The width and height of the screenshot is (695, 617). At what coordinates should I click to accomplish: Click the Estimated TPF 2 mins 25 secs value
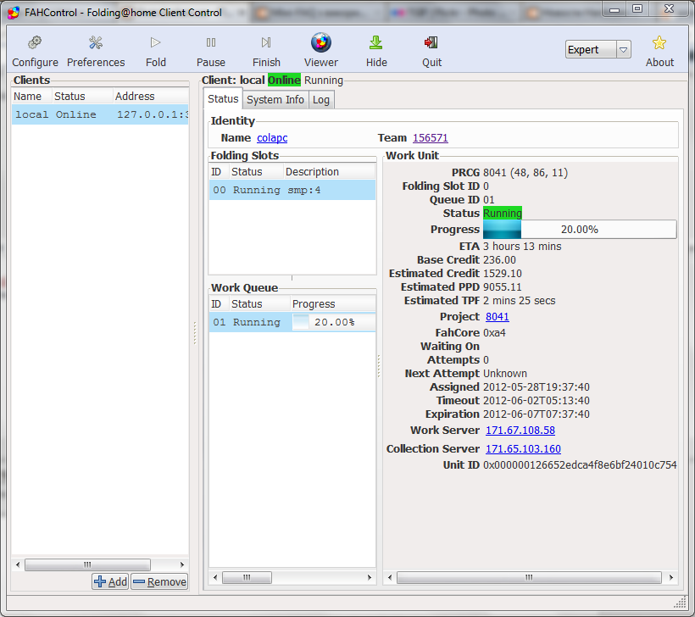pyautogui.click(x=519, y=301)
